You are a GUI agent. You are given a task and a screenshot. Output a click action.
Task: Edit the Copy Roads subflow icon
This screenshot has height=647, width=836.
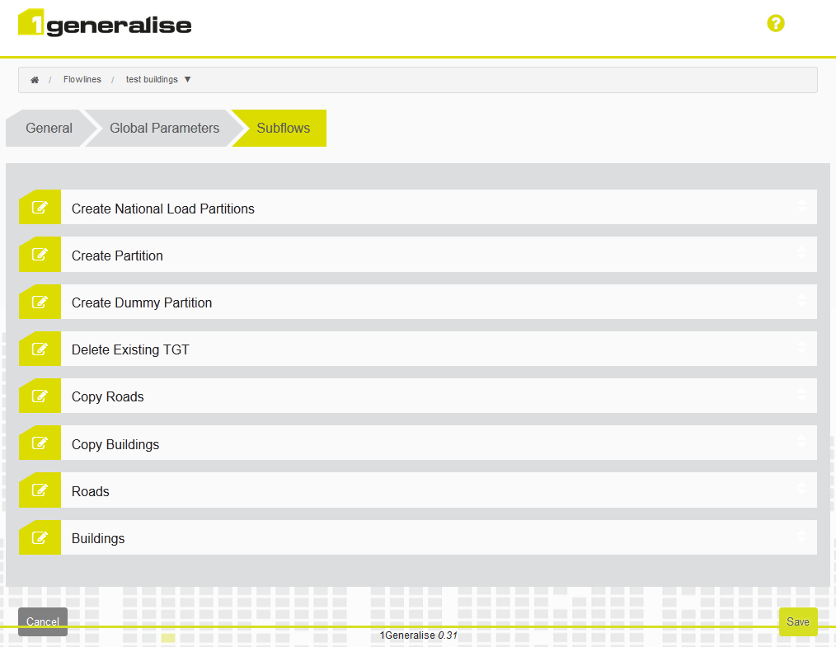pyautogui.click(x=40, y=396)
